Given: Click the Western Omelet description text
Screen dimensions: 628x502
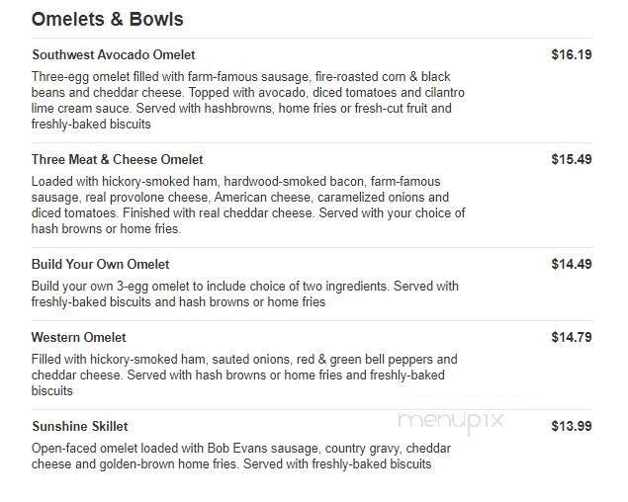Looking at the screenshot, I should click(x=244, y=376).
